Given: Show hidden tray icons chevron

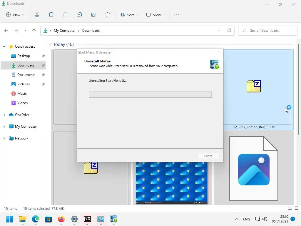Looking at the screenshot, I should pyautogui.click(x=237, y=219).
